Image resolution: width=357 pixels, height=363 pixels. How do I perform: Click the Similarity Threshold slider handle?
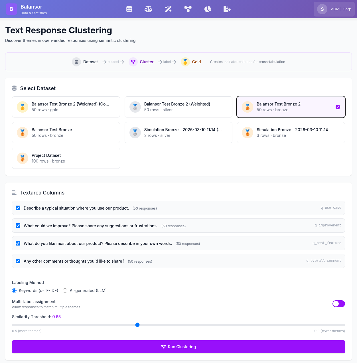pos(137,325)
